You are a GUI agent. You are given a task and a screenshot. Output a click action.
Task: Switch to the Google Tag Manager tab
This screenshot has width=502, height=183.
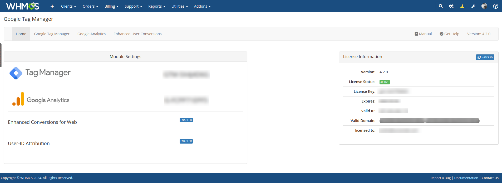52,34
